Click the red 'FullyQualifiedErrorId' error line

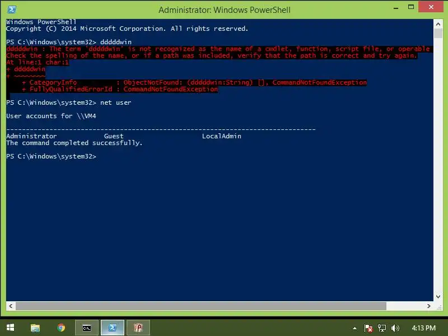tap(120, 89)
